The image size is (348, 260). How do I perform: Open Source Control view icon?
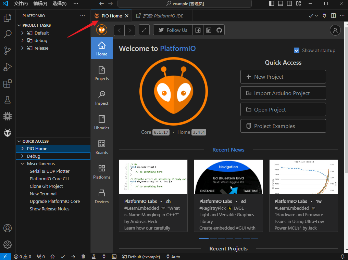(x=8, y=51)
